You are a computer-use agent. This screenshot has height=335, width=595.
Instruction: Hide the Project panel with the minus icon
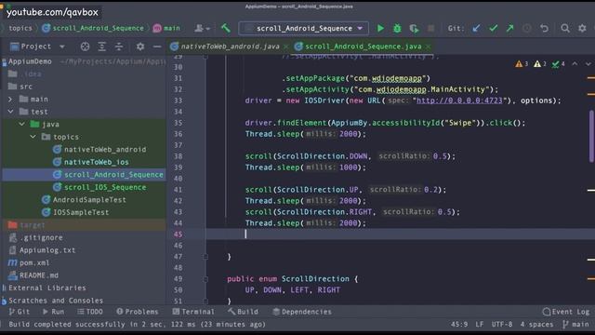point(157,47)
